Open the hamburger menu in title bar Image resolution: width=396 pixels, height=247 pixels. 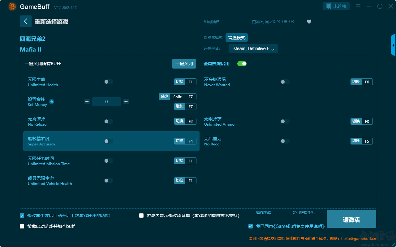tap(358, 6)
